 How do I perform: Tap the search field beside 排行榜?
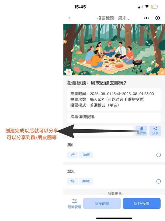[100, 131]
